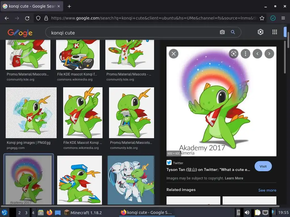Open the Google apps grid
The image size is (290, 217).
275,32
